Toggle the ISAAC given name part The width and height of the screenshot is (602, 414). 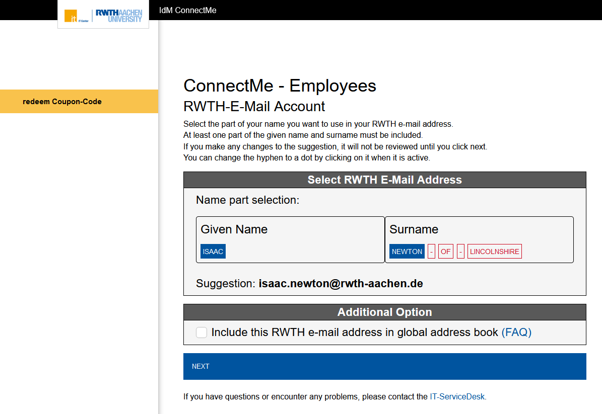pos(213,252)
